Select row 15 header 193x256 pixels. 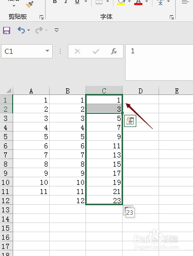6,228
